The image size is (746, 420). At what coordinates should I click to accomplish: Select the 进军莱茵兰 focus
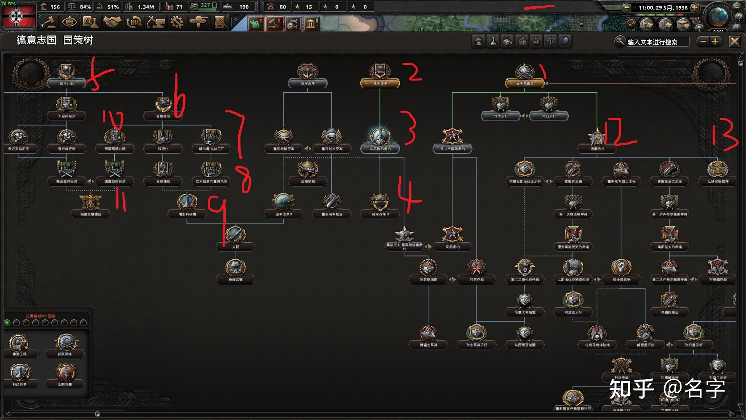click(525, 76)
